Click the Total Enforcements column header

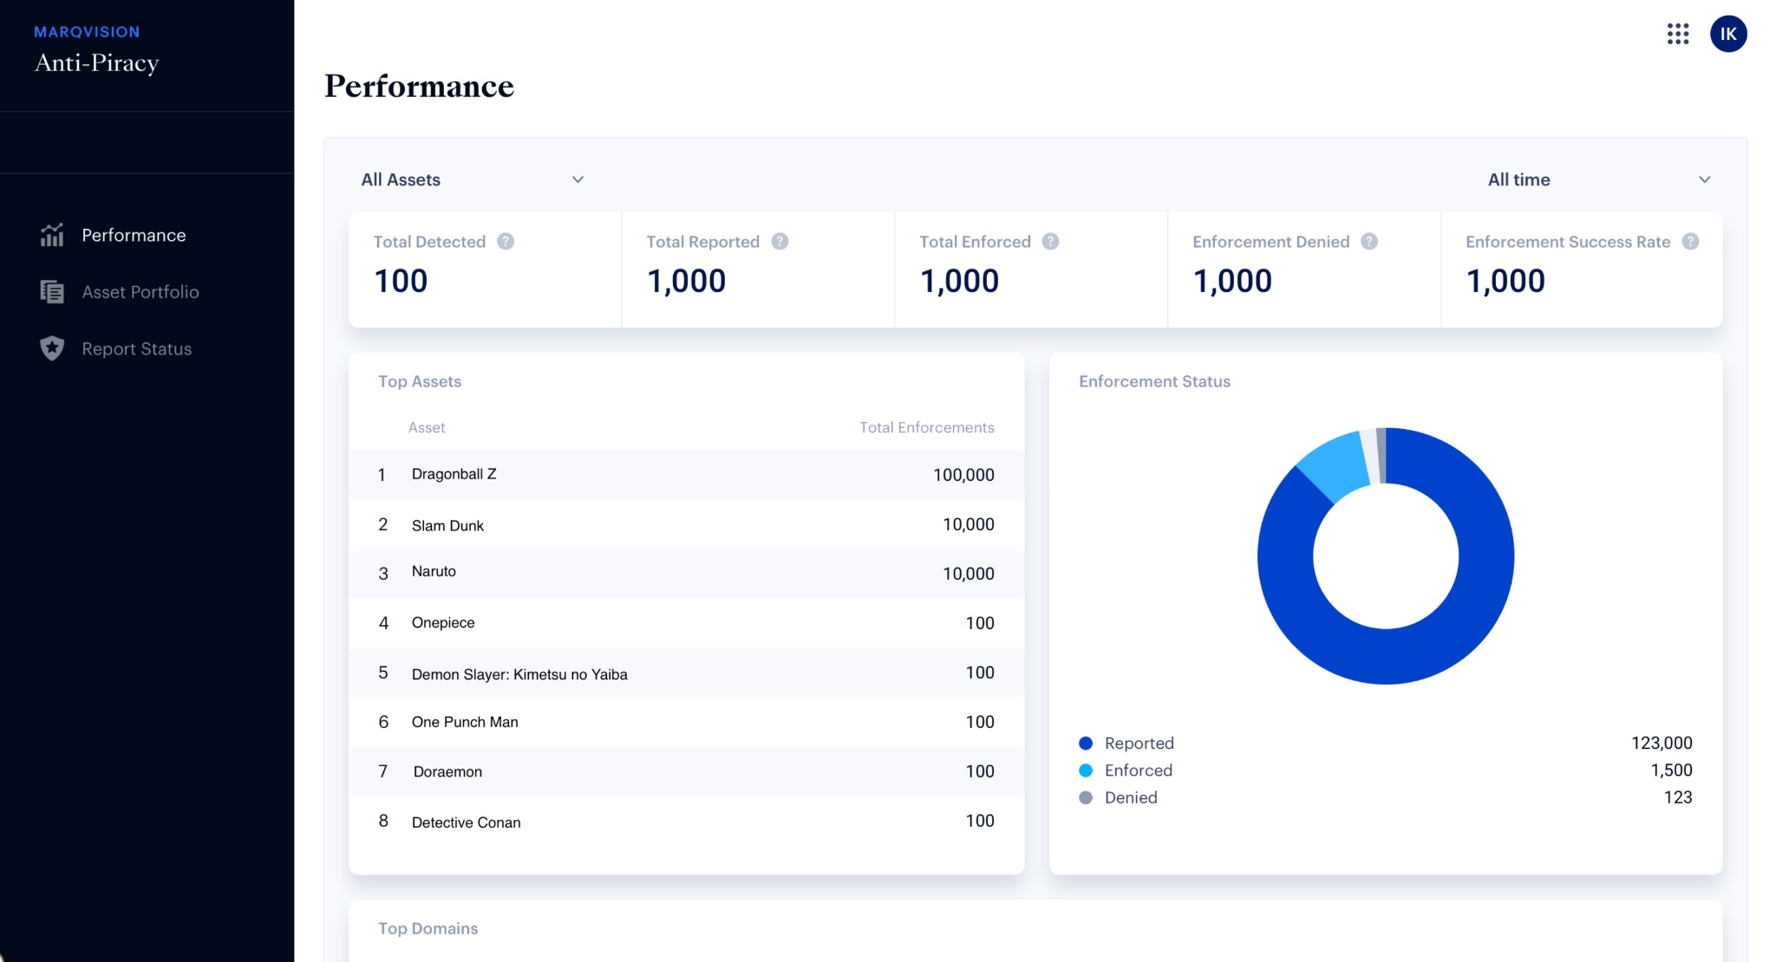[926, 427]
